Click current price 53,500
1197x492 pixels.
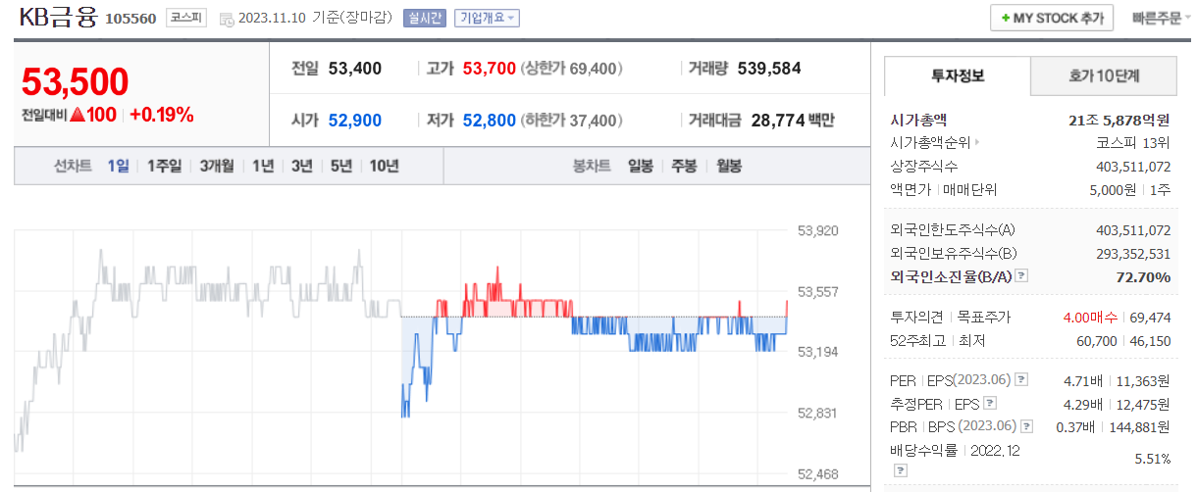pyautogui.click(x=76, y=83)
